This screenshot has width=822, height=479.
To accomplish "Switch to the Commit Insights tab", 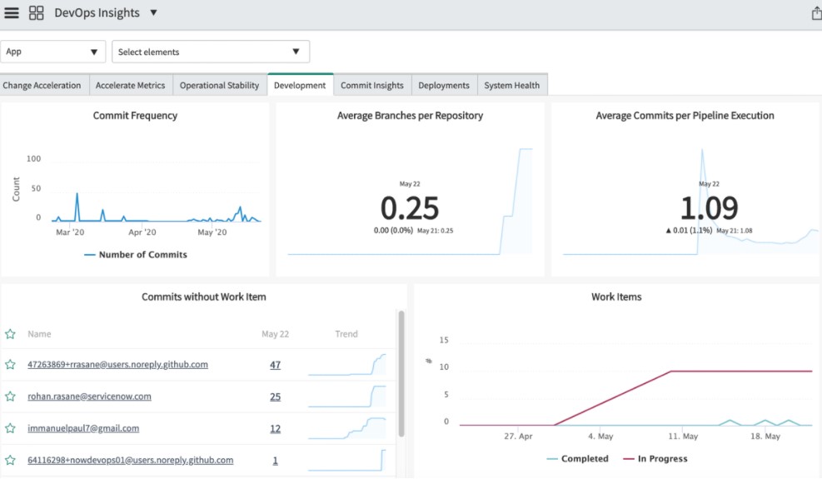I will coord(371,85).
